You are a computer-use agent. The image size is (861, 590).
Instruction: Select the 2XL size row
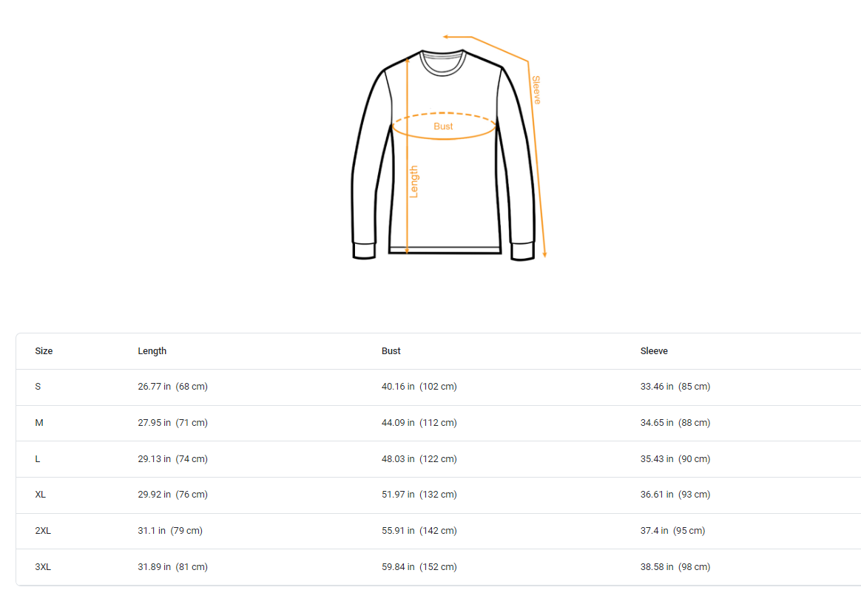tap(438, 532)
